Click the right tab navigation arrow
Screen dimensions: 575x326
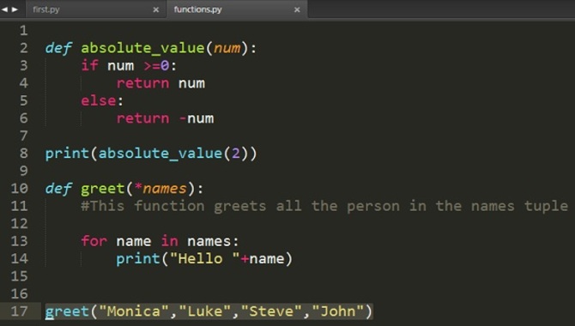point(15,9)
